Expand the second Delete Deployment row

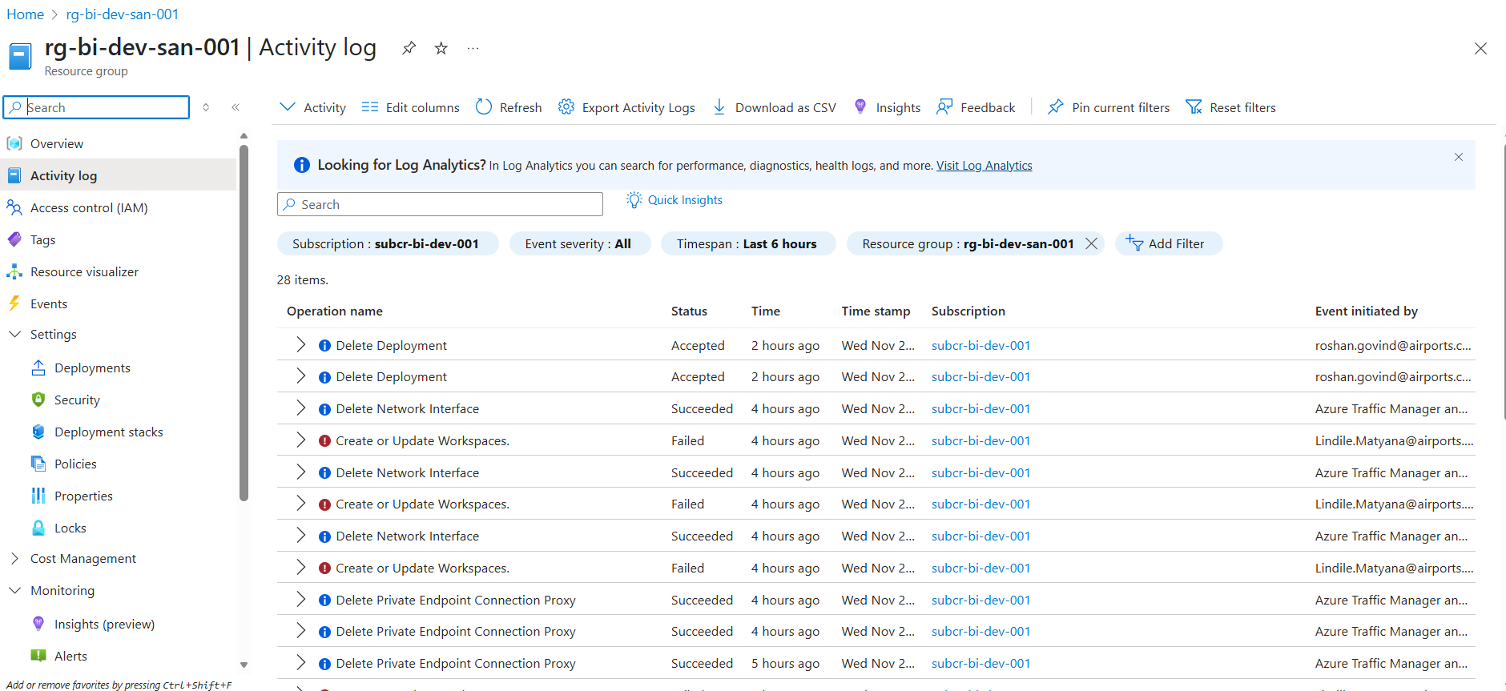pyautogui.click(x=300, y=376)
